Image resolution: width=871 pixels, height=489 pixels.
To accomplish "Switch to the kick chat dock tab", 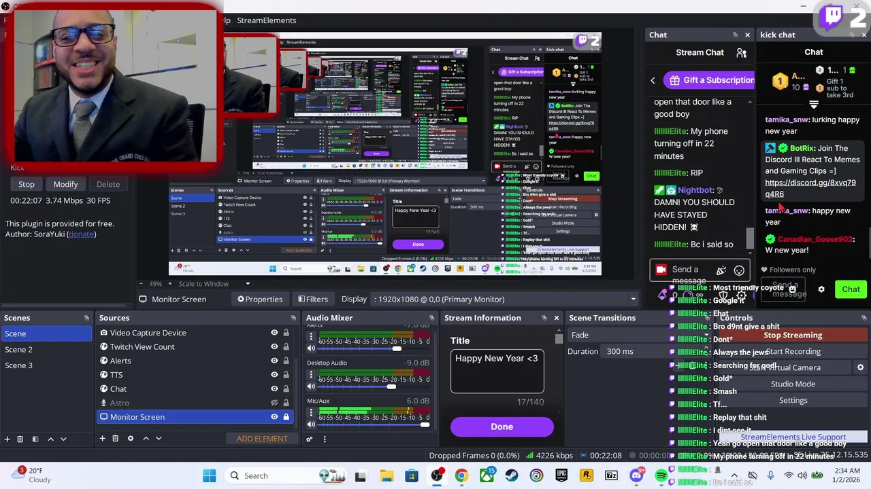I will (778, 35).
